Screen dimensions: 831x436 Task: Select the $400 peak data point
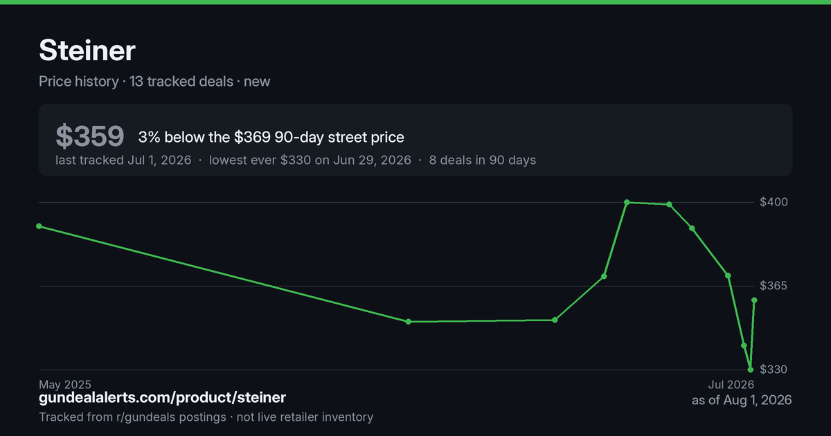[x=627, y=202]
